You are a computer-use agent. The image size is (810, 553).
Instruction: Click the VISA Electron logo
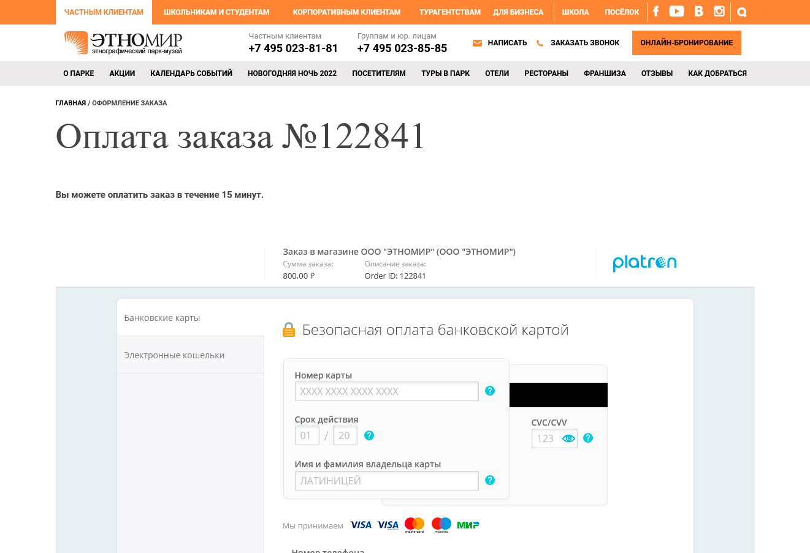[388, 525]
